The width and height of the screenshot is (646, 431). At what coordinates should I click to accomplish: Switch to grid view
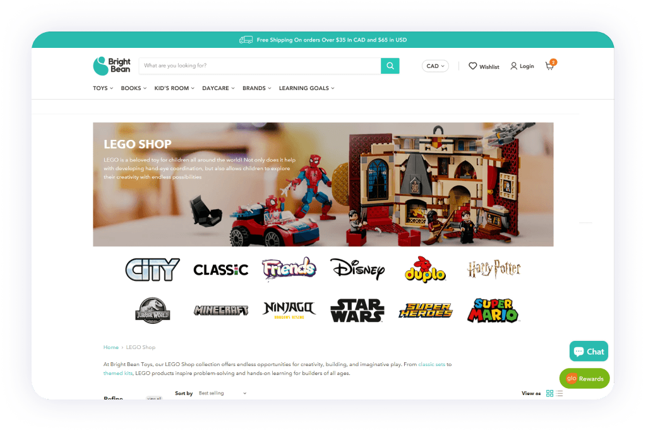coord(549,393)
